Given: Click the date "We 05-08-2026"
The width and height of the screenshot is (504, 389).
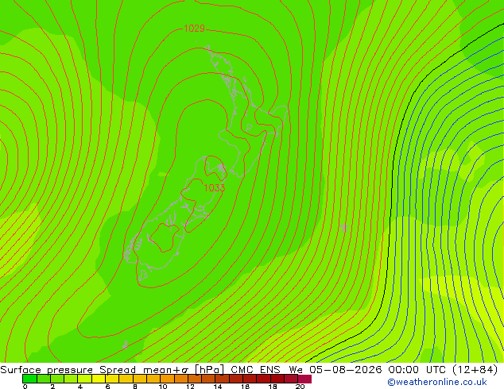Looking at the screenshot, I should click(x=335, y=370).
